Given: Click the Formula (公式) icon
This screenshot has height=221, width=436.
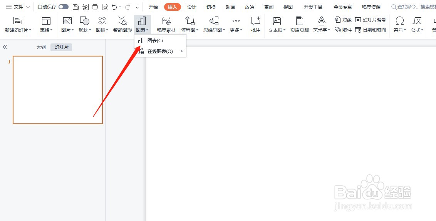Looking at the screenshot, I should [417, 21].
